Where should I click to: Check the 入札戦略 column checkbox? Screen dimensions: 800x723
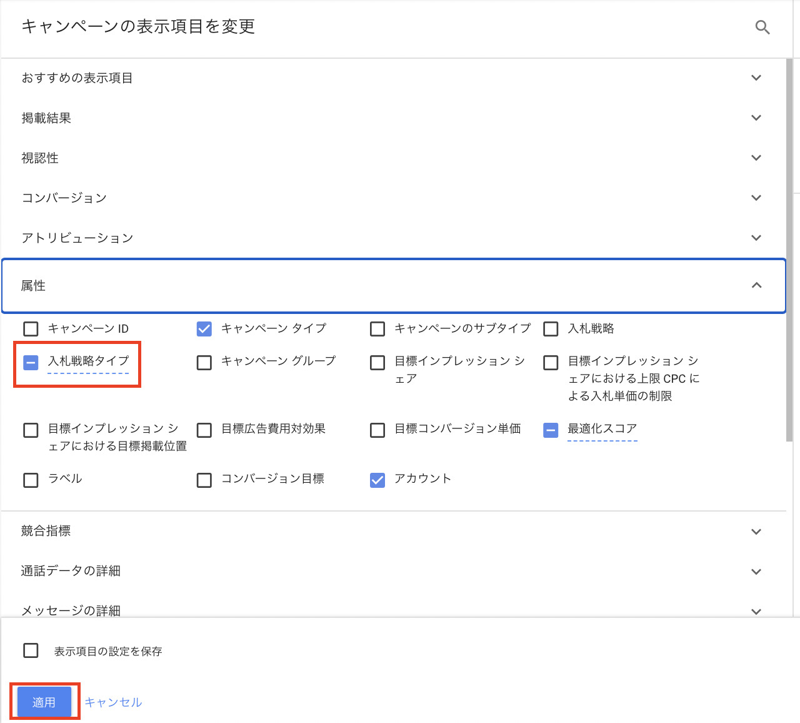point(551,329)
